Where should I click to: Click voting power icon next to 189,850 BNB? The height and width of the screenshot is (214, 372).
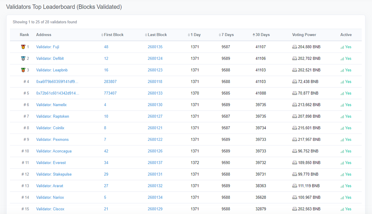point(295,163)
